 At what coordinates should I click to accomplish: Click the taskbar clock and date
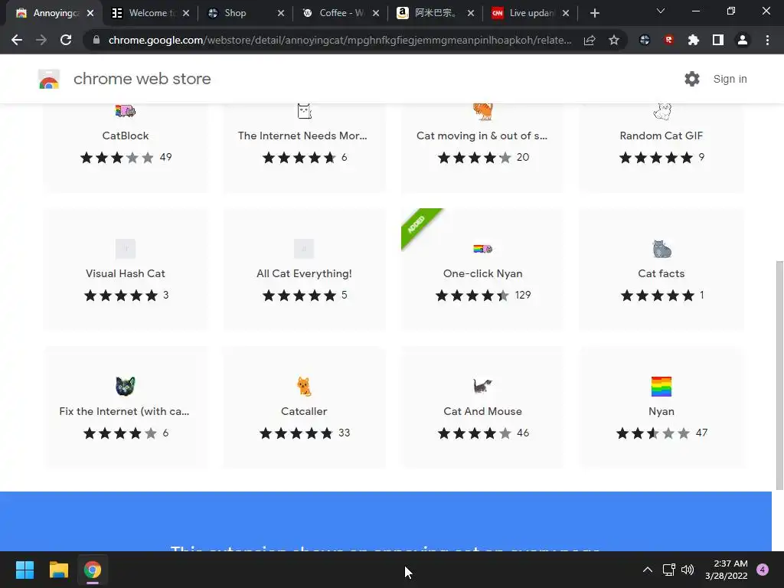click(727, 570)
